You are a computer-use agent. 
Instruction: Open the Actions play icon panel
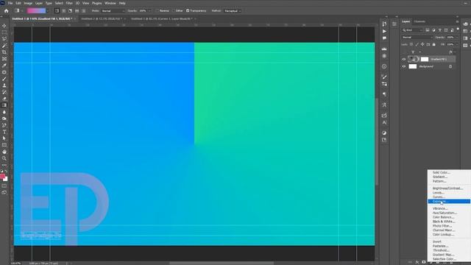(x=384, y=31)
